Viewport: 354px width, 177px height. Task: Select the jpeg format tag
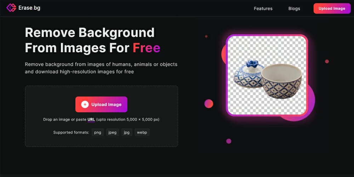113,132
